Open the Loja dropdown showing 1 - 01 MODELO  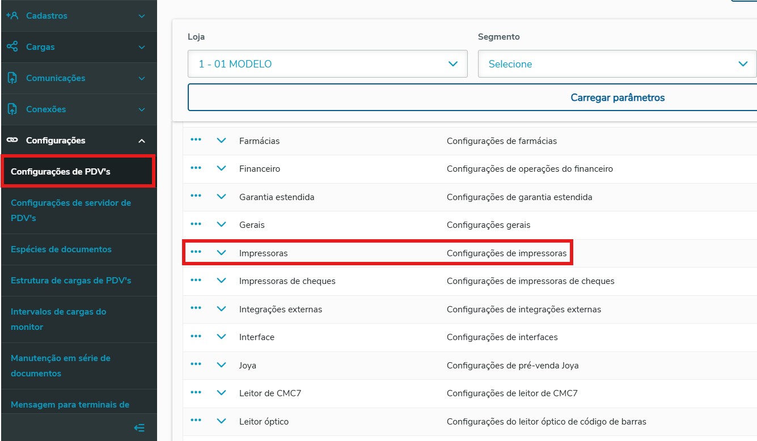[x=328, y=64]
